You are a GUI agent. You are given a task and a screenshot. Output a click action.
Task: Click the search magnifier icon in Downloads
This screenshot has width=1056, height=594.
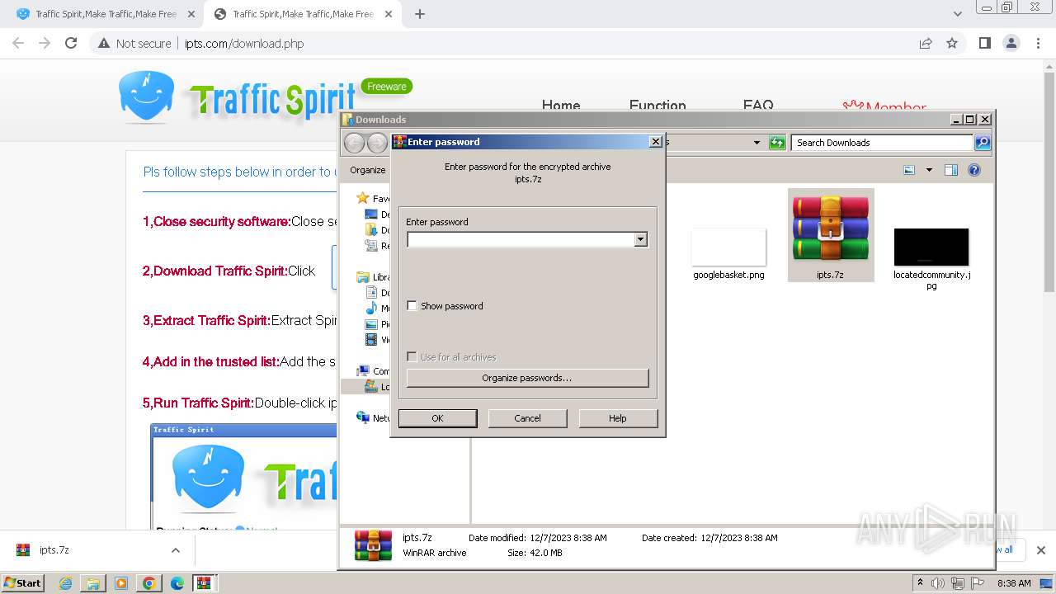[x=982, y=143]
